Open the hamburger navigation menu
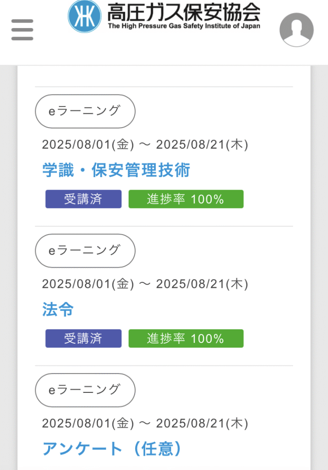 click(22, 30)
